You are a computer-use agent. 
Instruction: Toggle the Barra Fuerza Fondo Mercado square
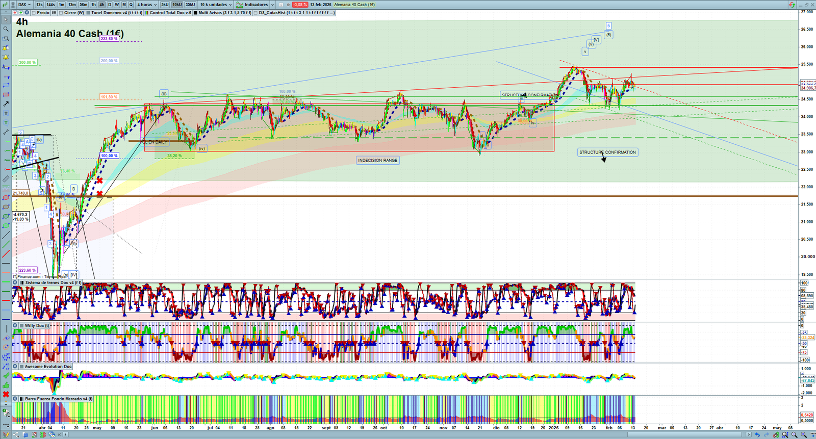[x=21, y=399]
